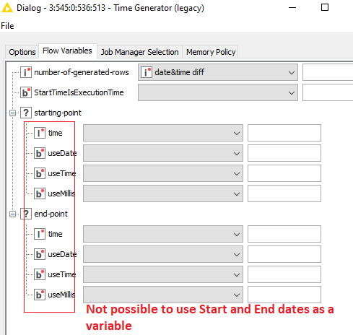The height and width of the screenshot is (335, 353).
Task: Focus the starting-point time variable name field
Action: [284, 133]
